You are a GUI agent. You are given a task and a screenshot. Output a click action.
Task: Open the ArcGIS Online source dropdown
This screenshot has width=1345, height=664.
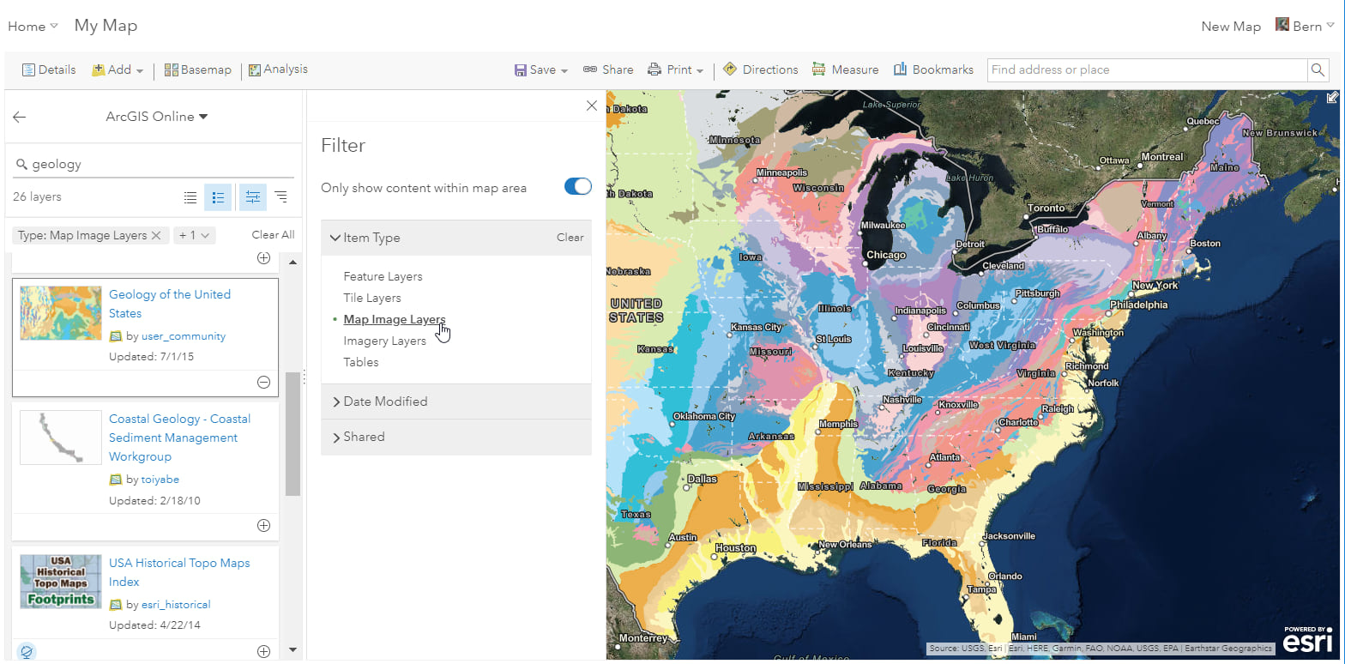tap(157, 117)
